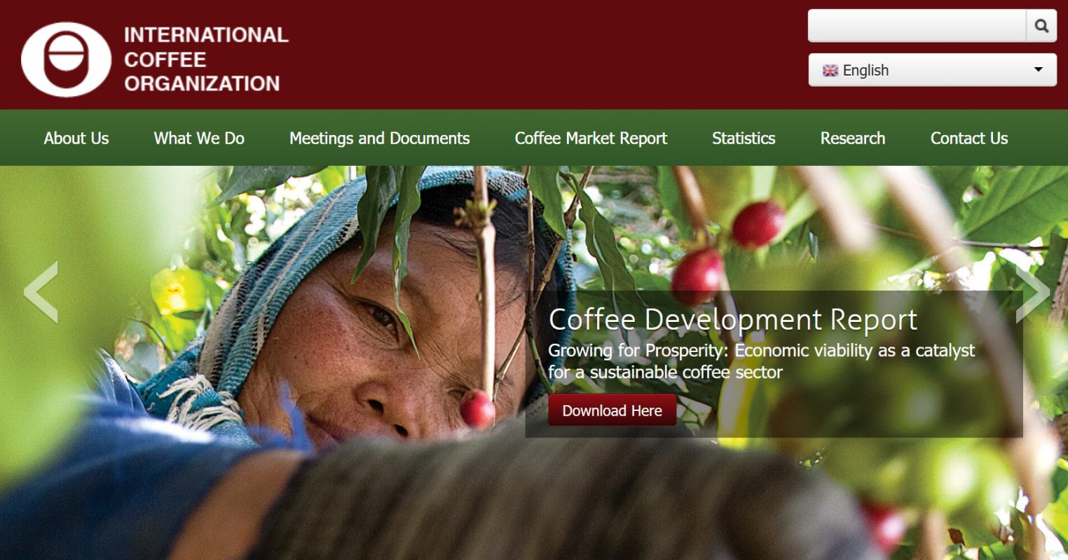Screen dimensions: 1068x560
Task: Open Meetings and Documents menu
Action: point(380,138)
